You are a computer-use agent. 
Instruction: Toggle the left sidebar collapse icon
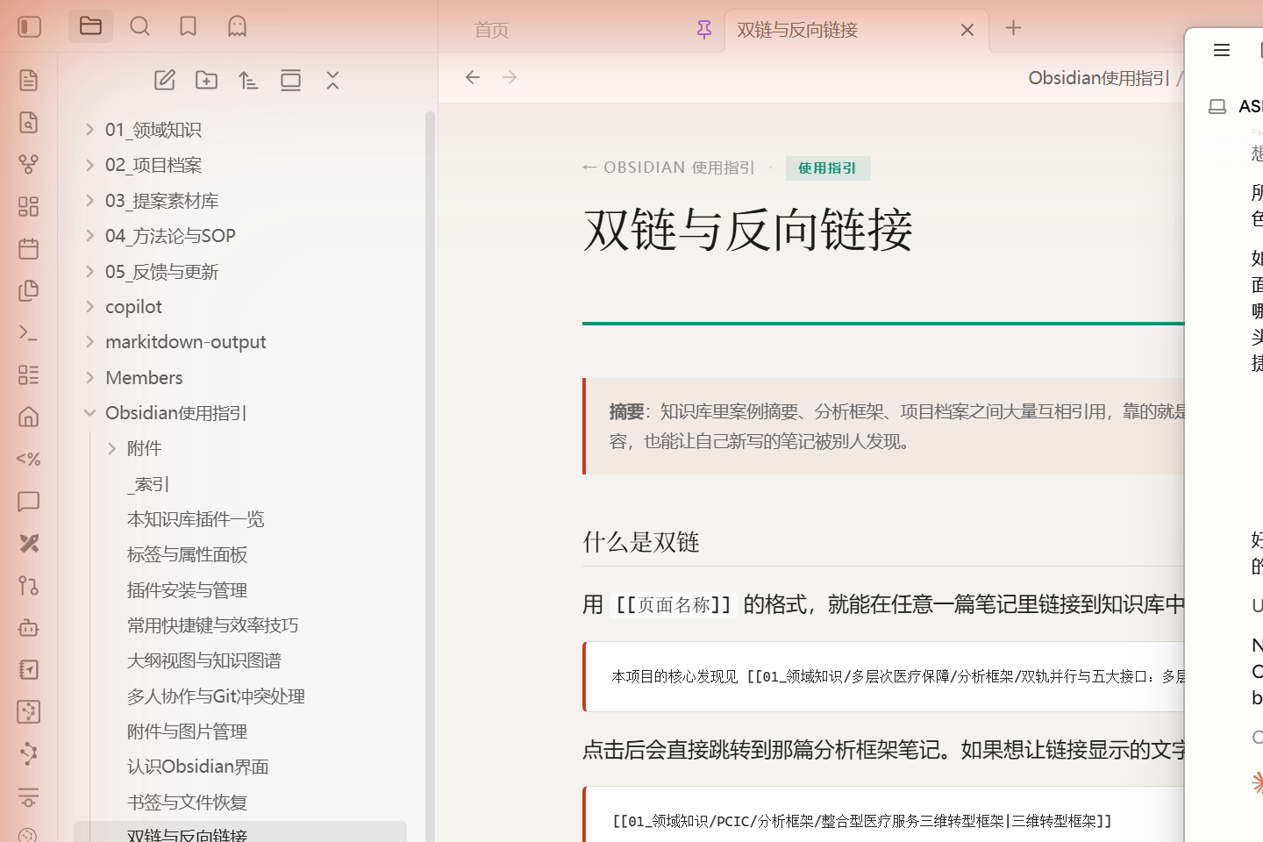click(30, 27)
